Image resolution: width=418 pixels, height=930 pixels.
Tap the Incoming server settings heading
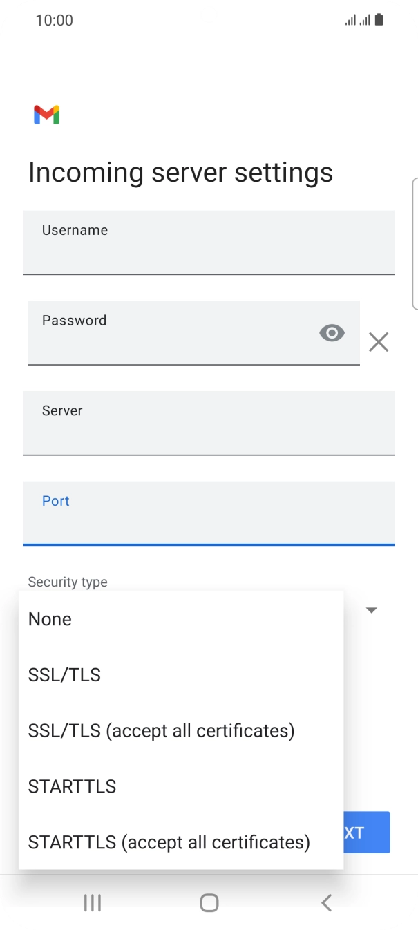pos(180,172)
